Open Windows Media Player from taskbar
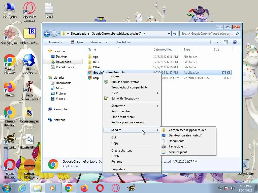The image size is (258, 193). (x=53, y=188)
